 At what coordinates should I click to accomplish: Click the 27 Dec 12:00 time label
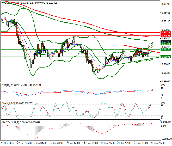24,143
